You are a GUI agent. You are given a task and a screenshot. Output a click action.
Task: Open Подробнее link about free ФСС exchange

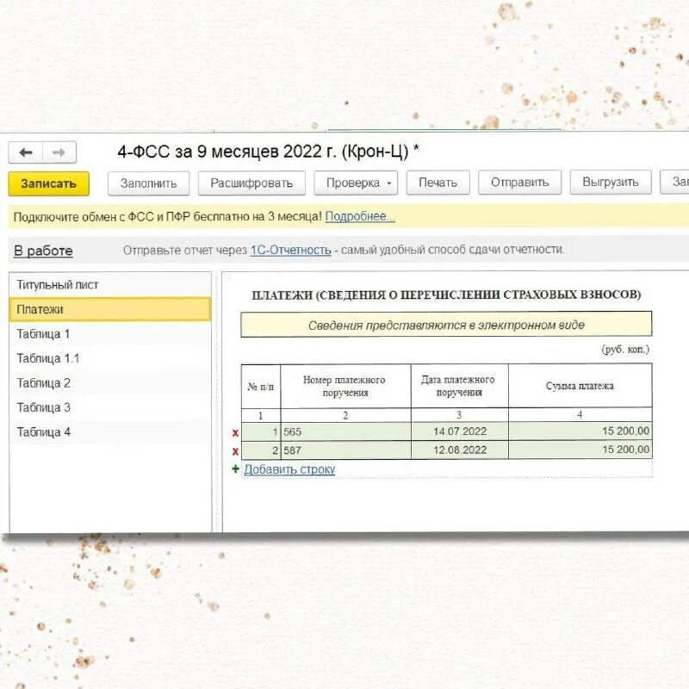click(x=358, y=218)
